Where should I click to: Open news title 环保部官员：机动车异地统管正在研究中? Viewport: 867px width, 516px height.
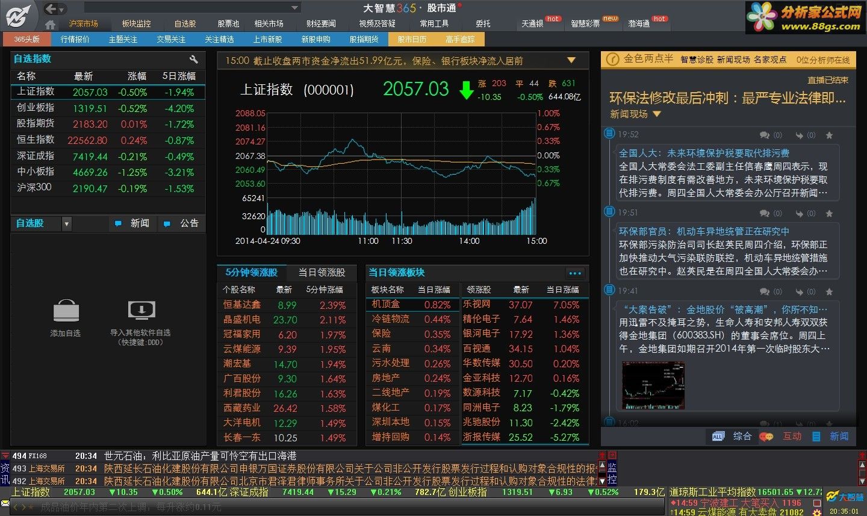[x=704, y=232]
